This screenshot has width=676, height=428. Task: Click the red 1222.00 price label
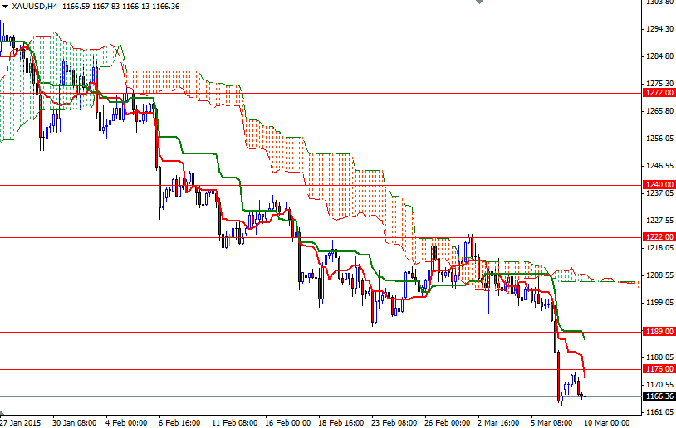pyautogui.click(x=658, y=237)
